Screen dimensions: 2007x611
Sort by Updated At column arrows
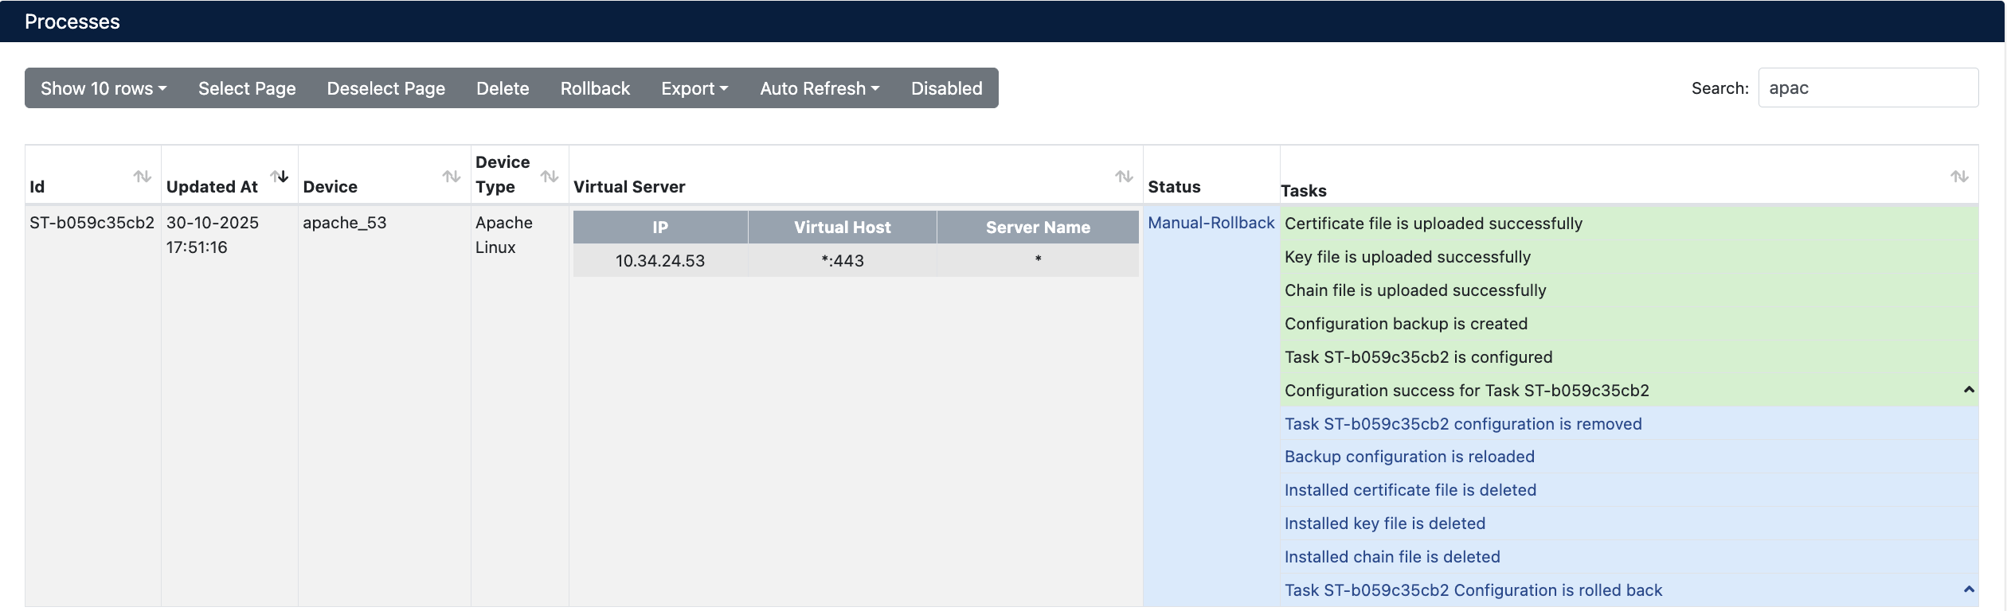tap(279, 176)
